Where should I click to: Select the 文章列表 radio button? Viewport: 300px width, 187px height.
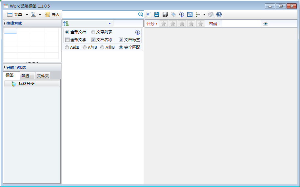coord(102,32)
